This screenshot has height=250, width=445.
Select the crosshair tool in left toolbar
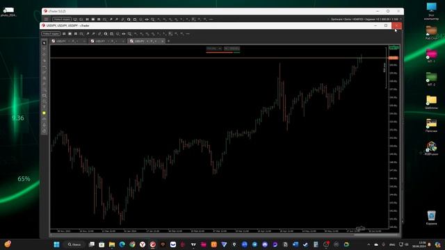coord(44,49)
